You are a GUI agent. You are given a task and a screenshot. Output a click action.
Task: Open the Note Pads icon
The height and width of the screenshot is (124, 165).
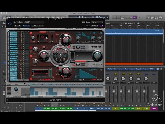(x=152, y=18)
